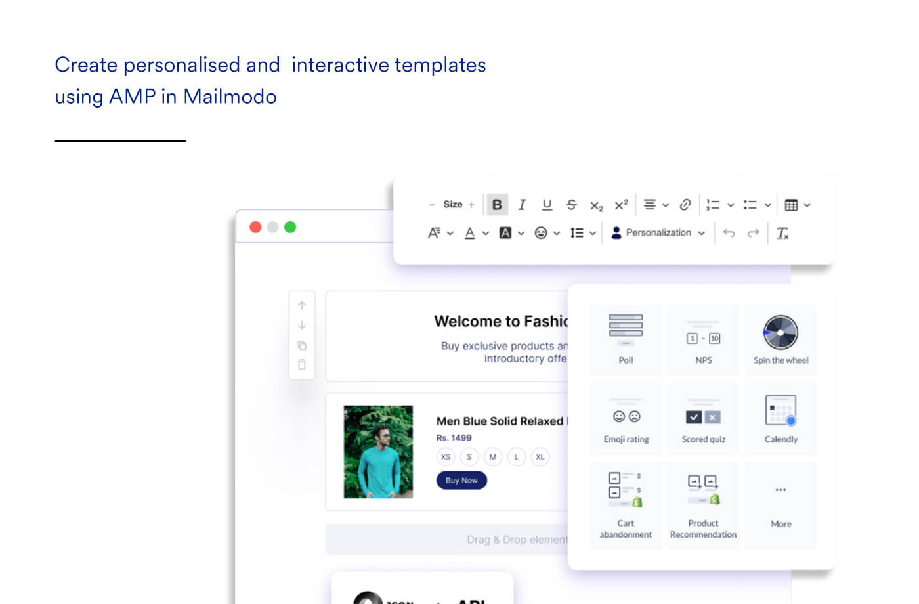Add Cart abandonment widget

pyautogui.click(x=626, y=506)
